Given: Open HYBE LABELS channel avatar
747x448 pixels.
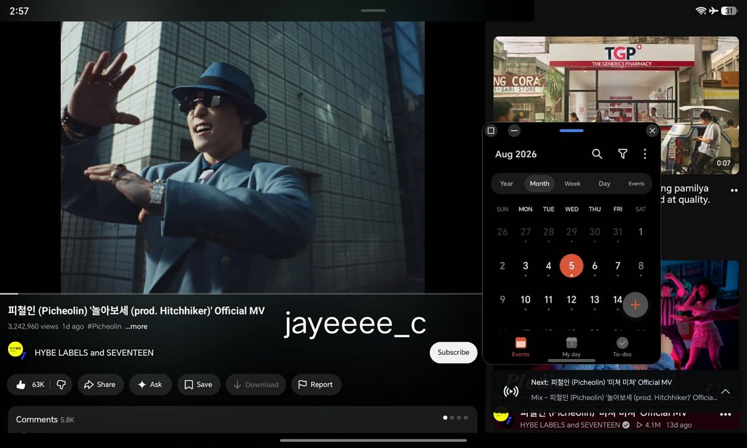Looking at the screenshot, I should click(x=16, y=350).
